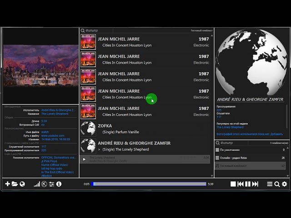Pause the current track
Screen dimensions: 291x218
pyautogui.click(x=248, y=184)
